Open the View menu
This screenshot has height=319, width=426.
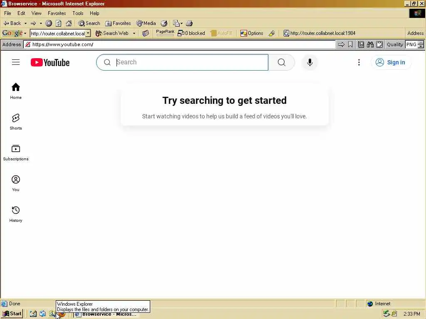coord(36,13)
